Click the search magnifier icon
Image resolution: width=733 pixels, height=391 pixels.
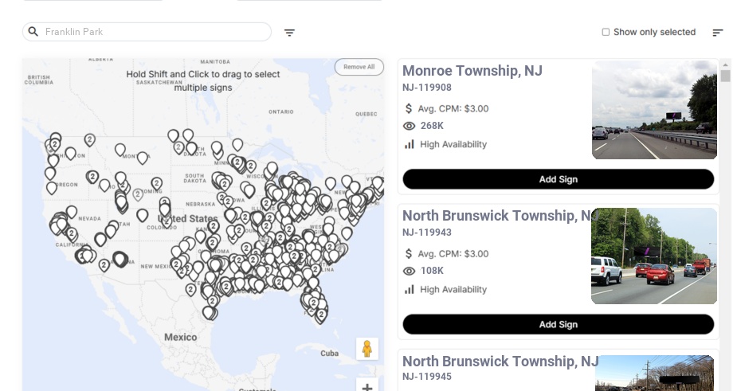pyautogui.click(x=33, y=32)
